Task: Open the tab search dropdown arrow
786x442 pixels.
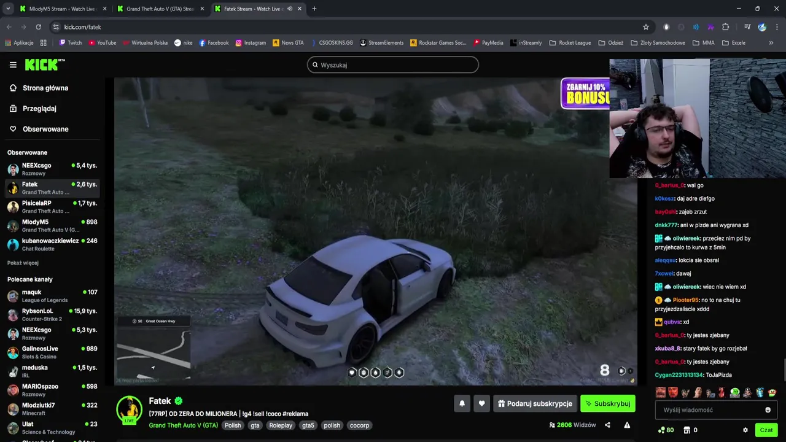Action: 8,9
